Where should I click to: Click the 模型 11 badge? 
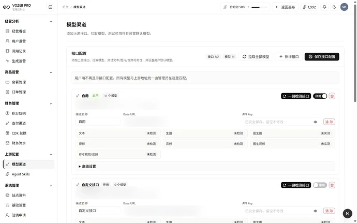point(230,57)
